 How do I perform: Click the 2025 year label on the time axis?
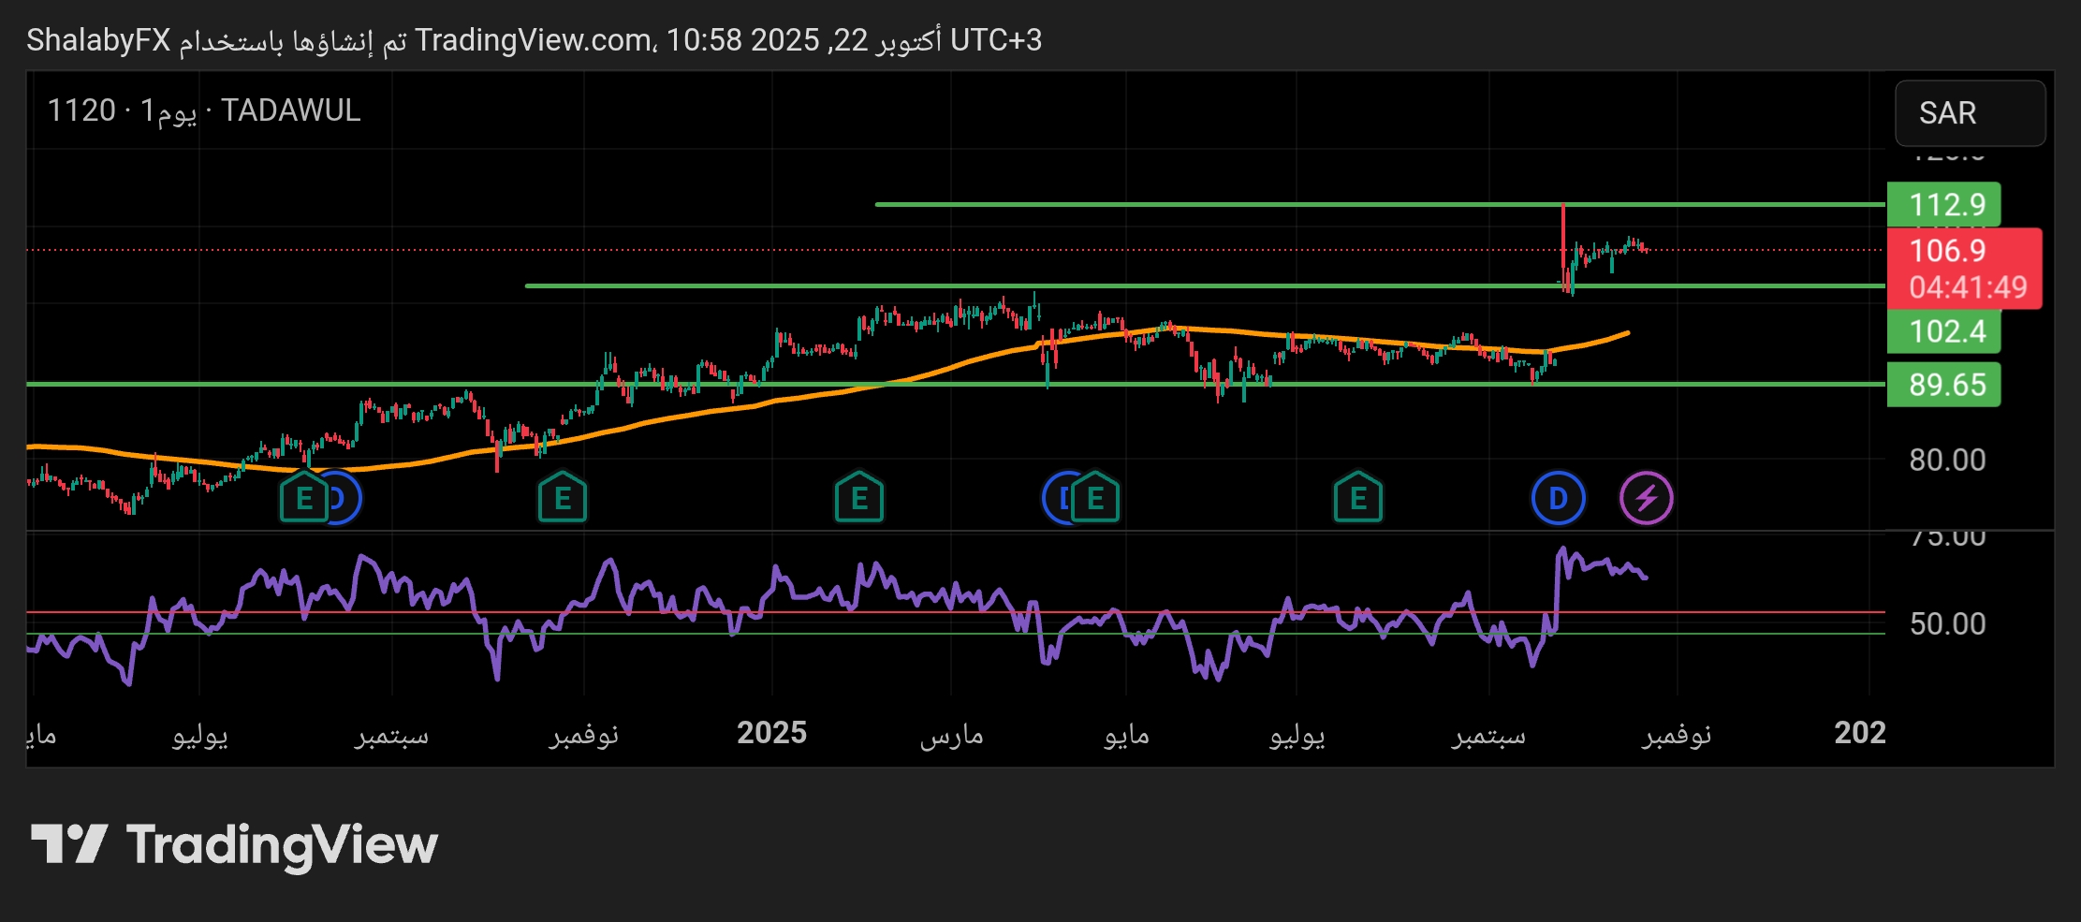tap(771, 733)
